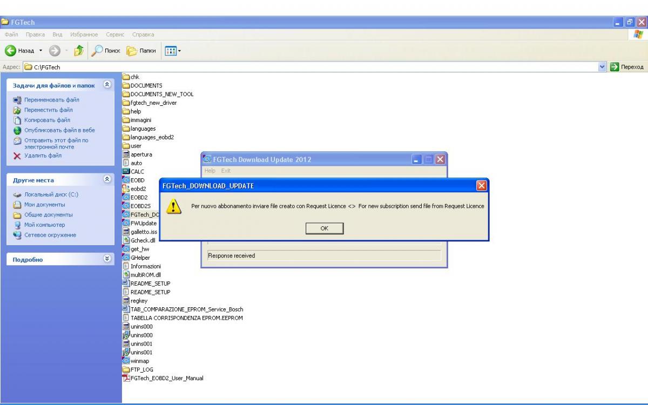Image resolution: width=648 pixels, height=405 pixels.
Task: Select the chk folder icon
Action: (x=127, y=77)
